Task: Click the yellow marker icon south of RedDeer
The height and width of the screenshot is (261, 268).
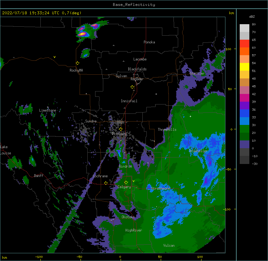Action: (132, 87)
